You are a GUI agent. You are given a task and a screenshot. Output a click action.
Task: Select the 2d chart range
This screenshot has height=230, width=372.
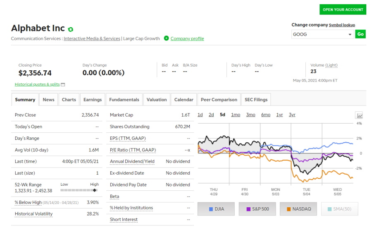click(211, 115)
